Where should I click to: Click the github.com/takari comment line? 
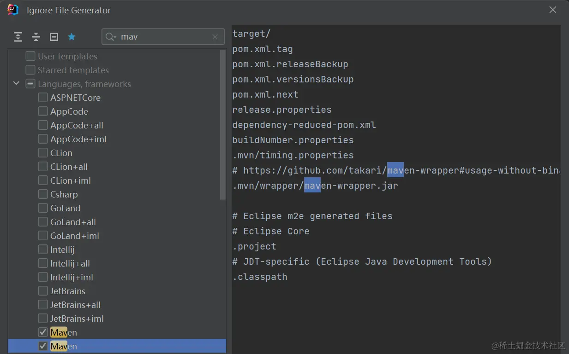coord(396,170)
